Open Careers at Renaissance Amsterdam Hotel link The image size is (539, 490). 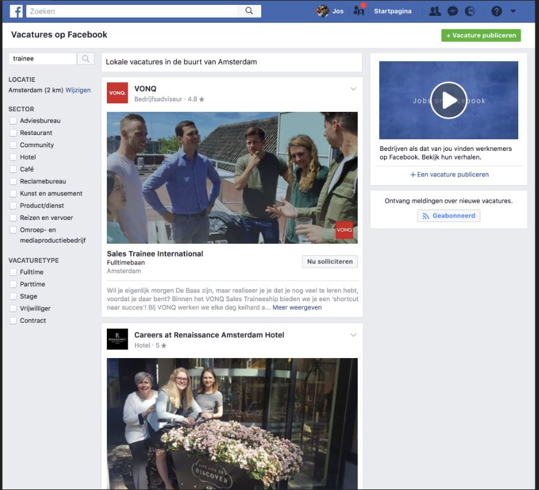tap(209, 335)
